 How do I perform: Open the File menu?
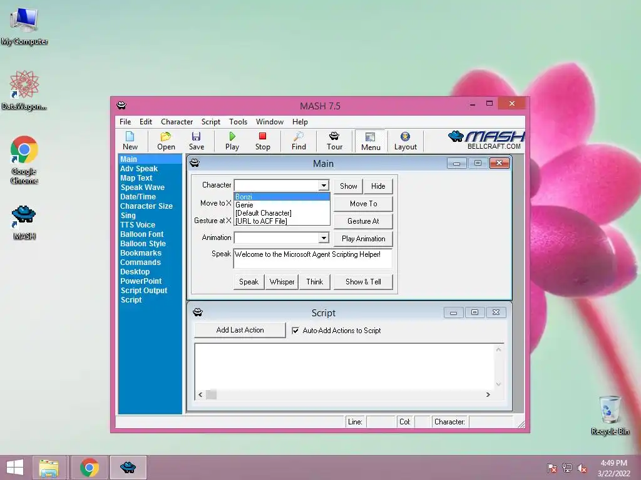[125, 122]
